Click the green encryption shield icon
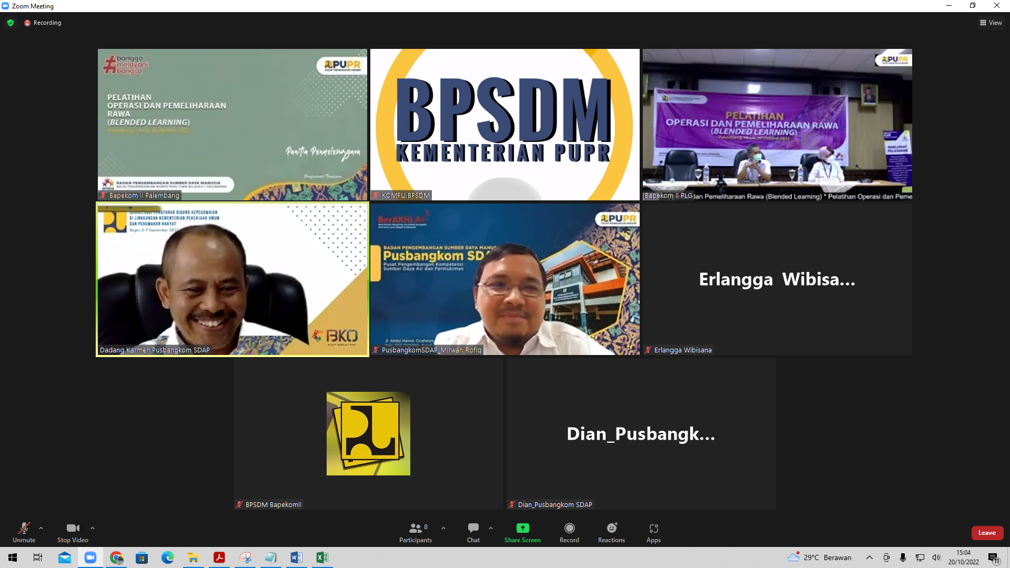This screenshot has width=1010, height=568. 11,23
